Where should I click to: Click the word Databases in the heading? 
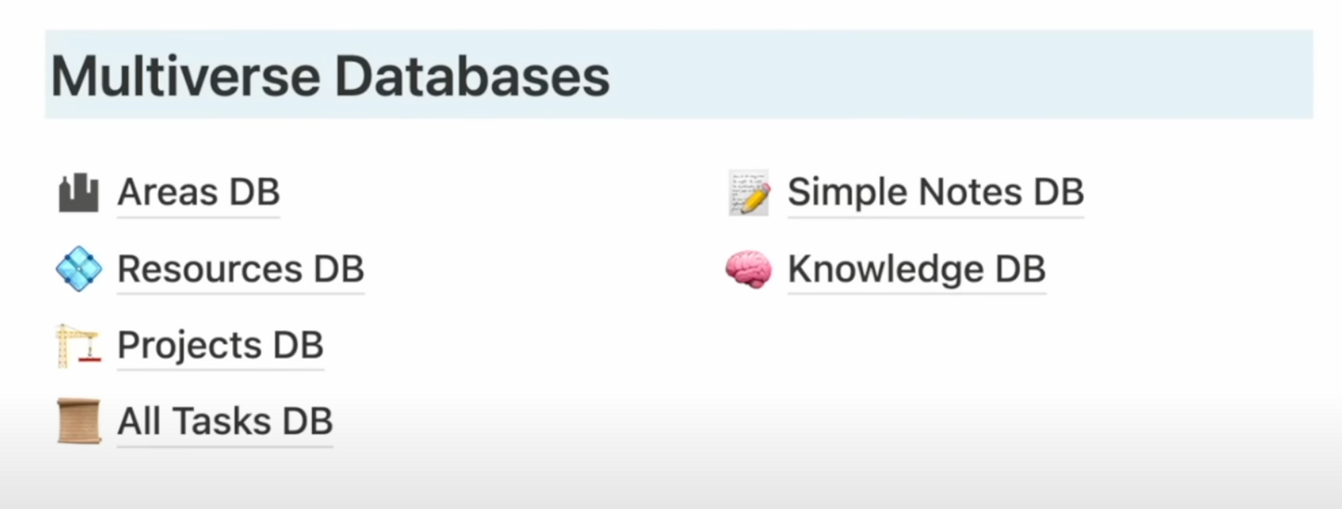(x=472, y=76)
